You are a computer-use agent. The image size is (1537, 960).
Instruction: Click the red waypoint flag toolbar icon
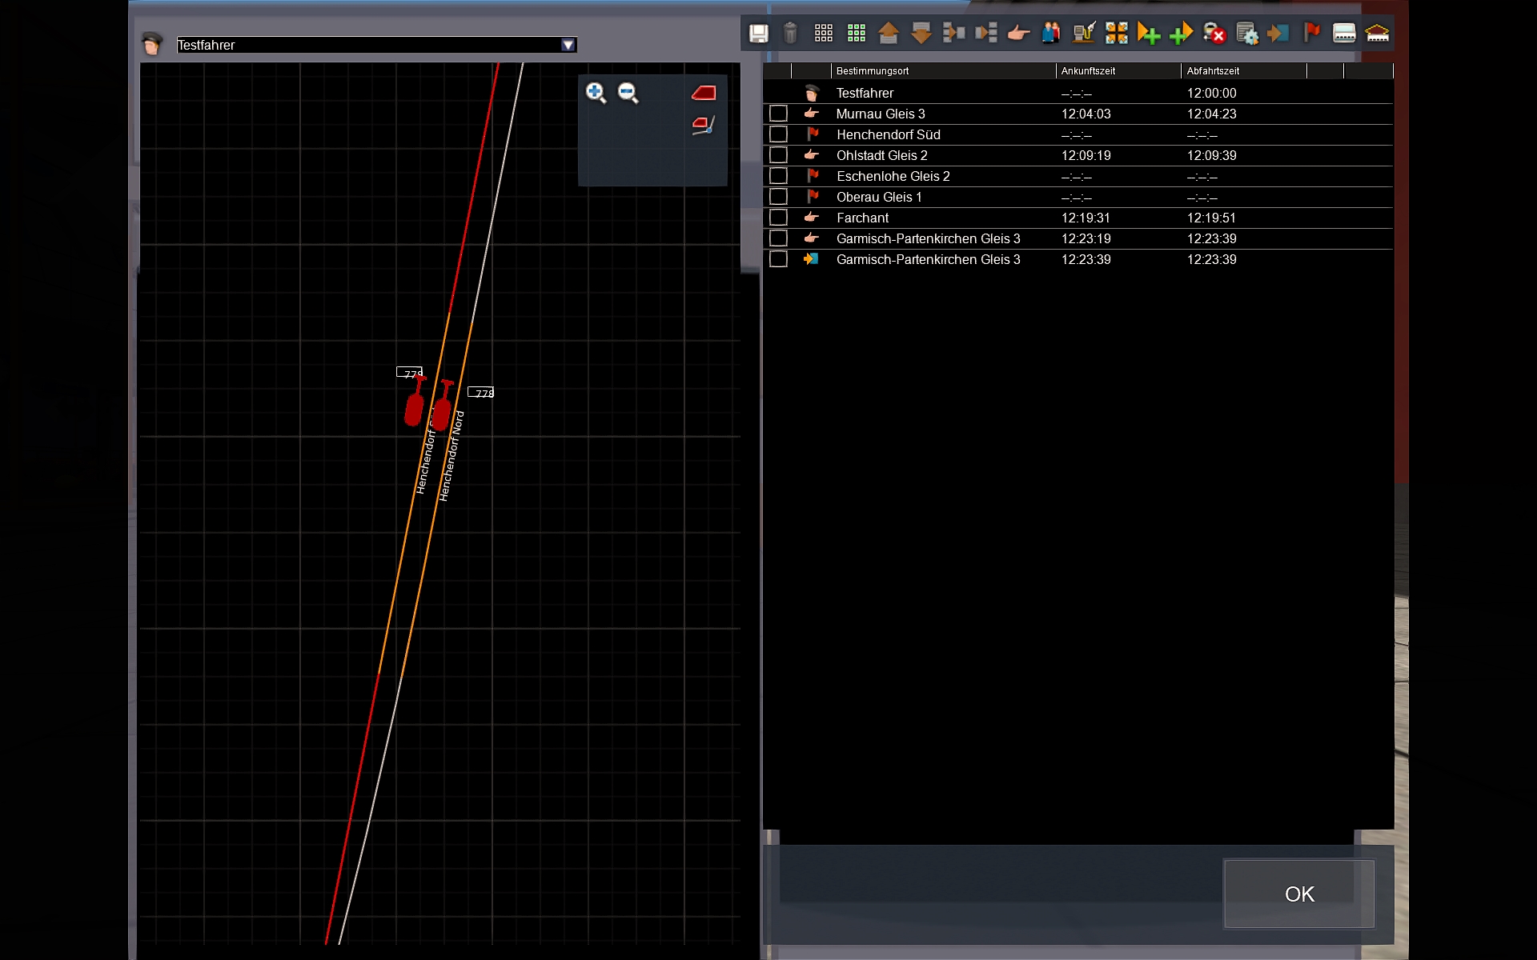click(x=1311, y=34)
